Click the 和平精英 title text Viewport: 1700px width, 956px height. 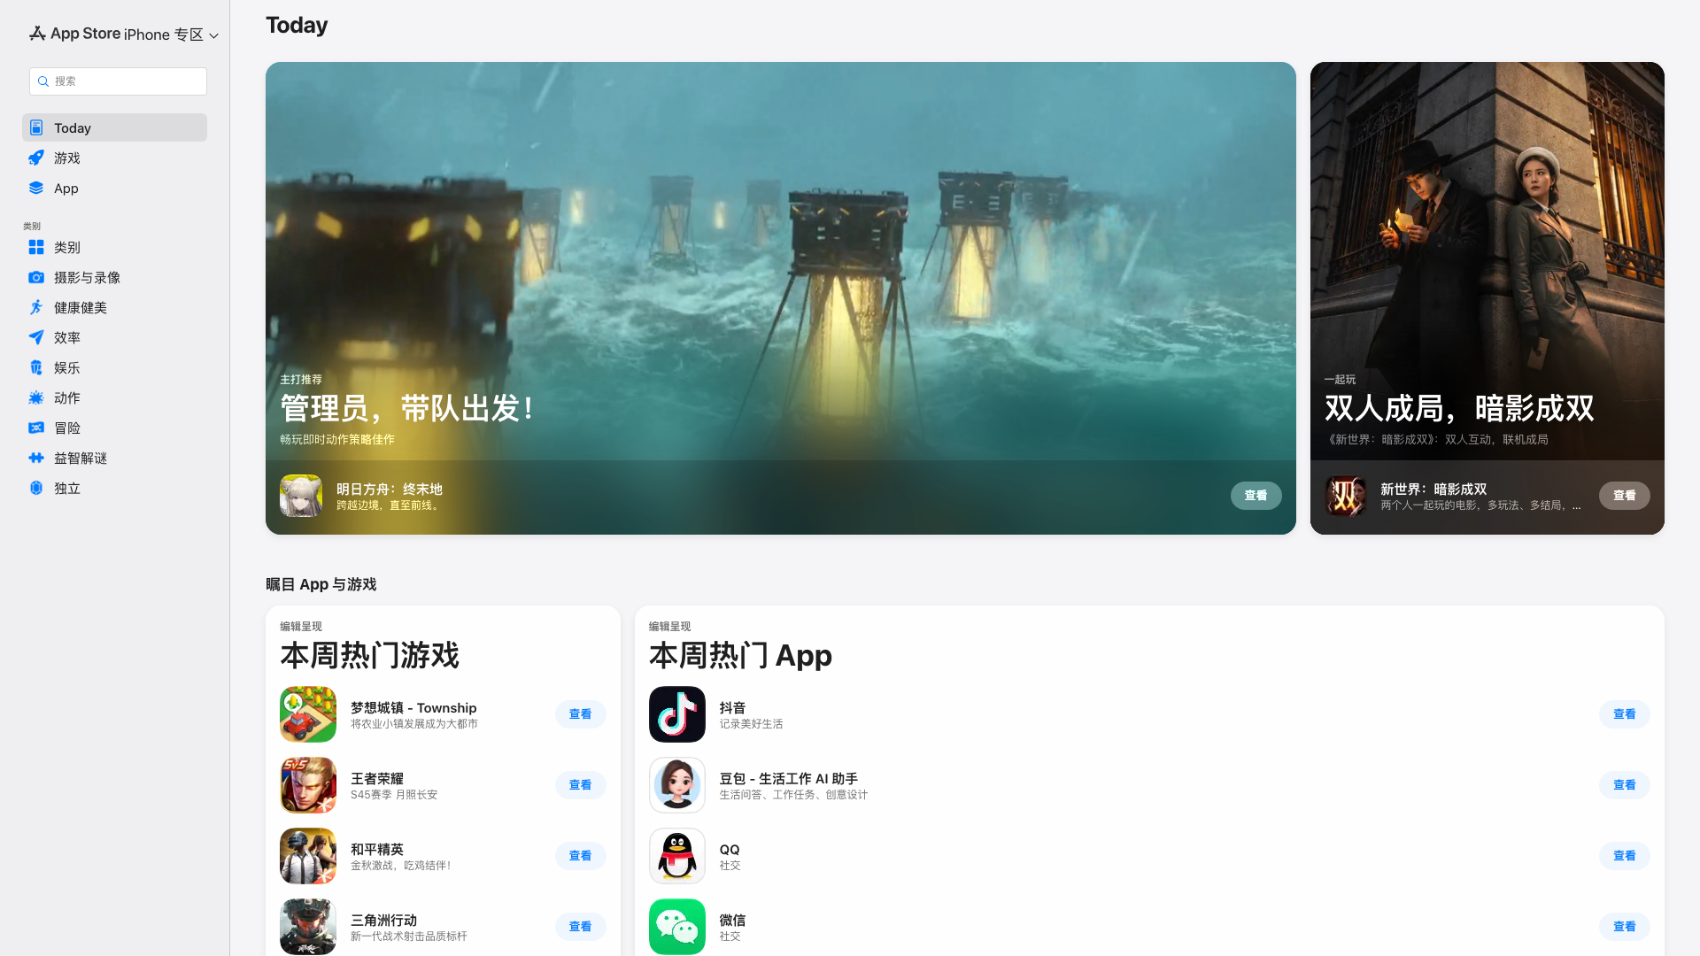click(377, 850)
